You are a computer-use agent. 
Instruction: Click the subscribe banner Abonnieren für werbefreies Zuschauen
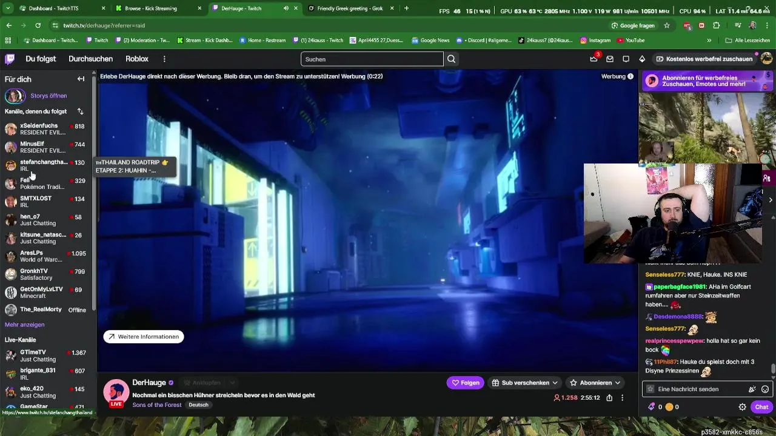point(706,81)
